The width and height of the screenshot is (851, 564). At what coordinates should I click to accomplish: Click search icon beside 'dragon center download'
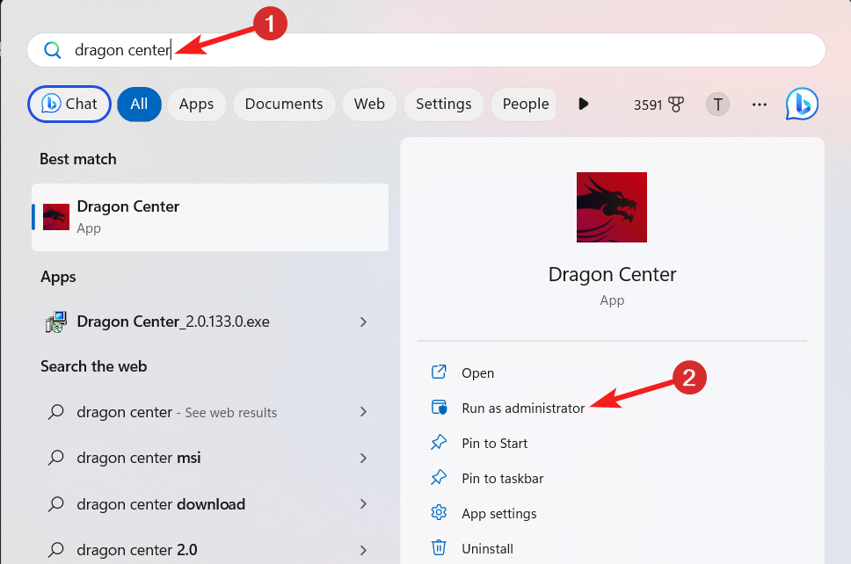[x=56, y=503]
